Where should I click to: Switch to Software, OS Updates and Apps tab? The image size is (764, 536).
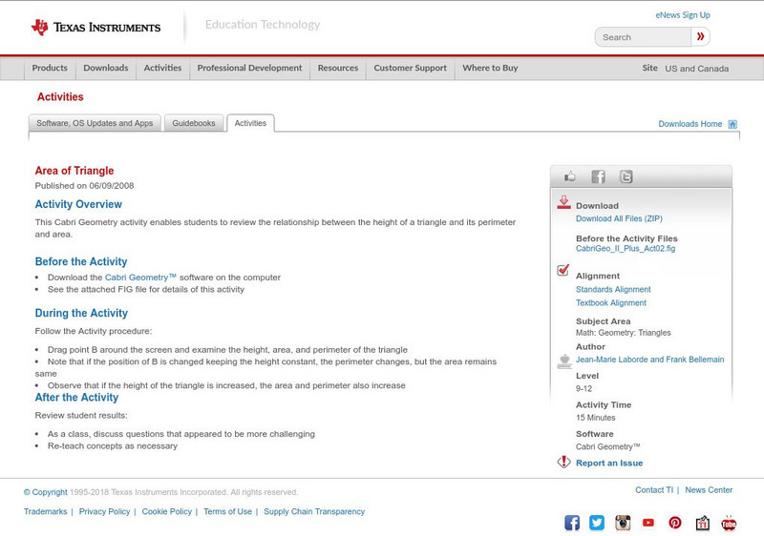pyautogui.click(x=95, y=123)
